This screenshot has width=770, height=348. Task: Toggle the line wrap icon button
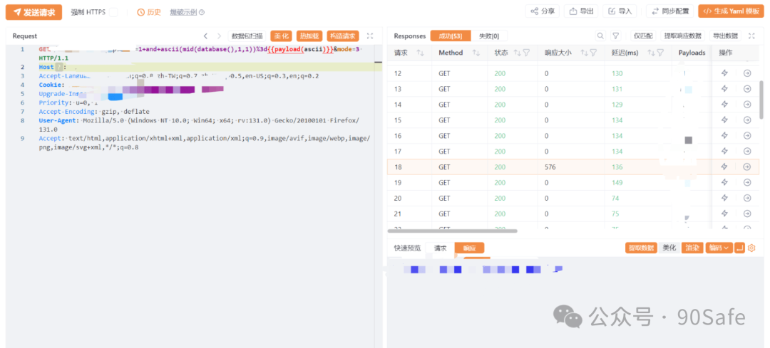coord(739,248)
